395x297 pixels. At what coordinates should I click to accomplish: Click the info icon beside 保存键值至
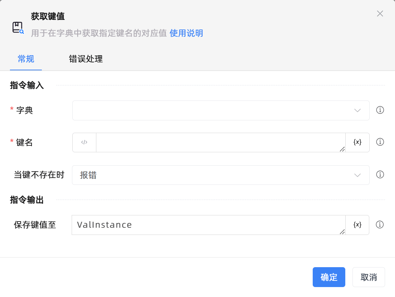[x=380, y=225]
